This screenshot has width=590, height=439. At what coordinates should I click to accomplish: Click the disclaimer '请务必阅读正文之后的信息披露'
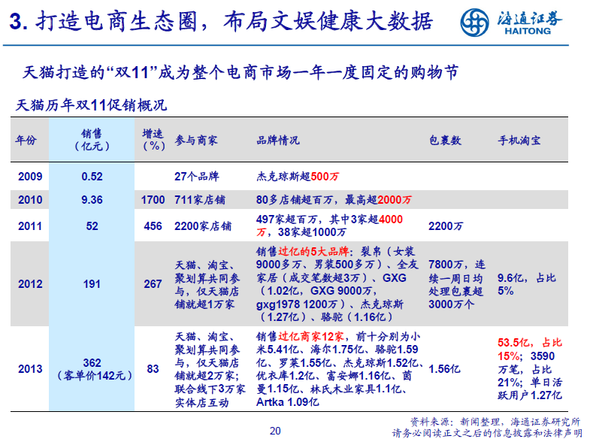point(463,433)
